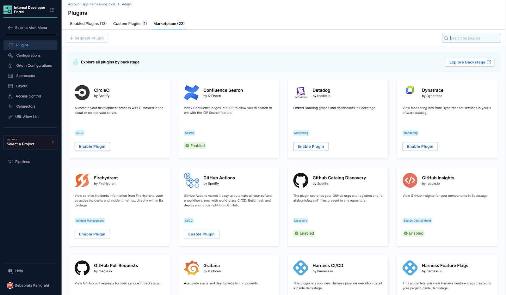Click the Harness Feature Flags logo
Viewport: 506px width, 295px height.
click(410, 268)
